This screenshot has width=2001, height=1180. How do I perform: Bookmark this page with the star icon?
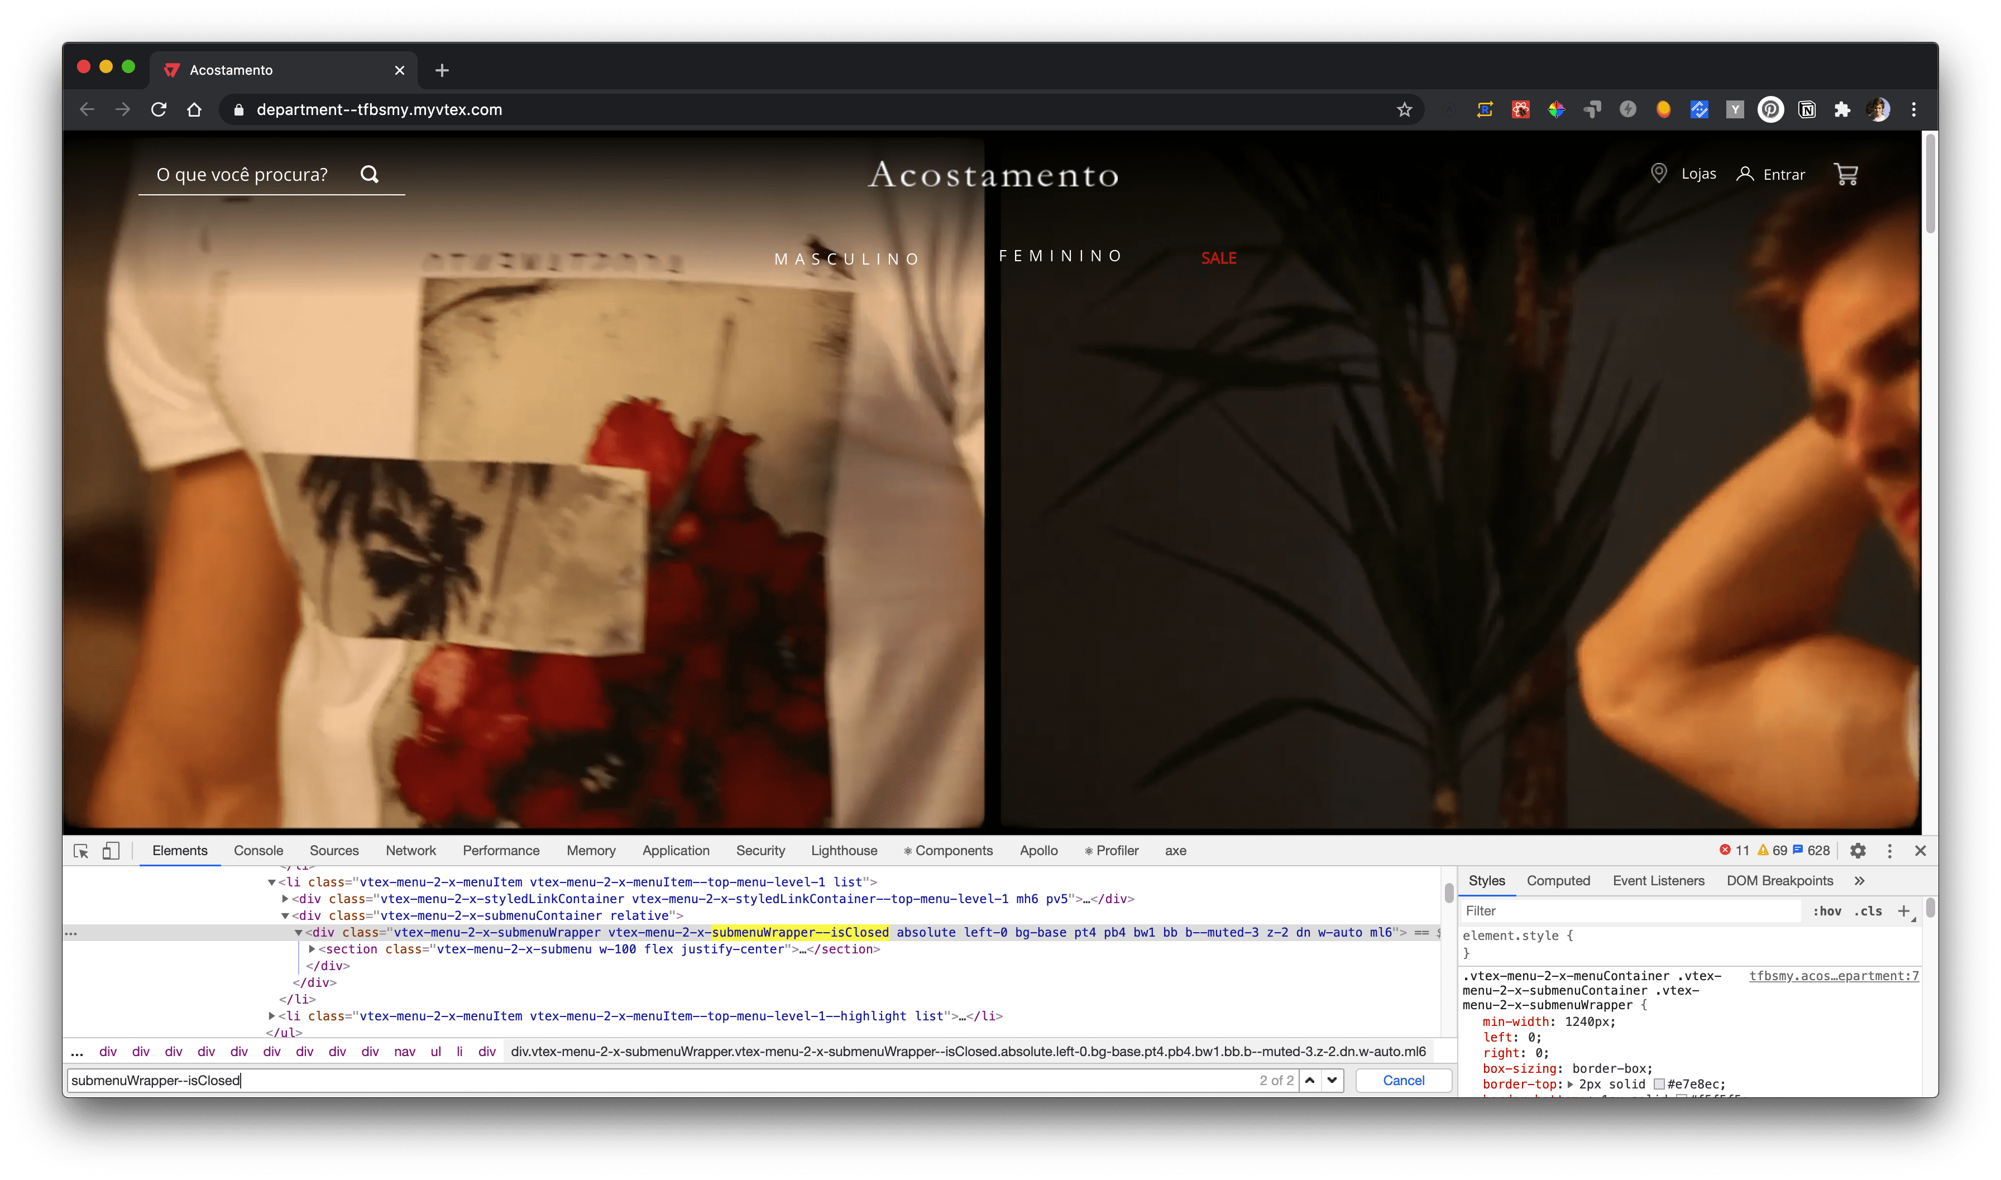coord(1404,110)
